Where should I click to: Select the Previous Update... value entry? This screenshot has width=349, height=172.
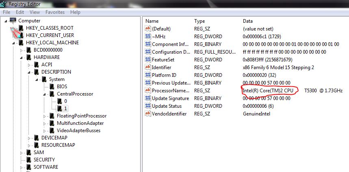[x=171, y=83]
